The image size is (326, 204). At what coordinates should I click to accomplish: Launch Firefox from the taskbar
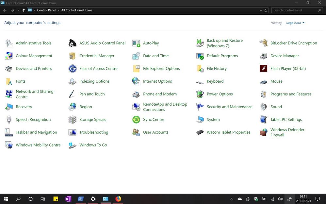click(x=118, y=199)
